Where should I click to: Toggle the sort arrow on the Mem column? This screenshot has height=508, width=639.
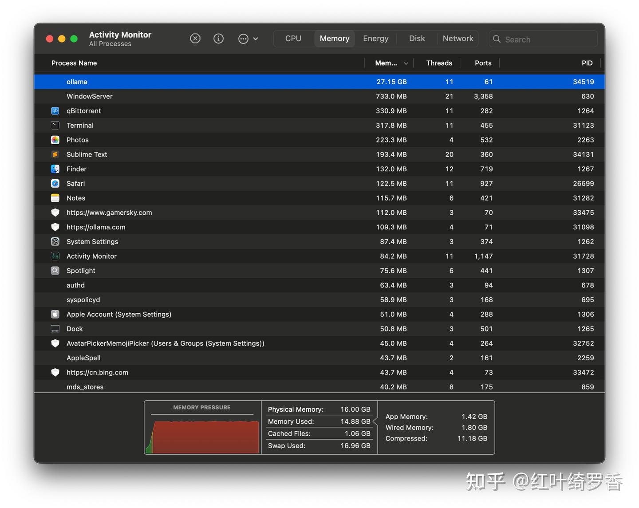[x=406, y=63]
